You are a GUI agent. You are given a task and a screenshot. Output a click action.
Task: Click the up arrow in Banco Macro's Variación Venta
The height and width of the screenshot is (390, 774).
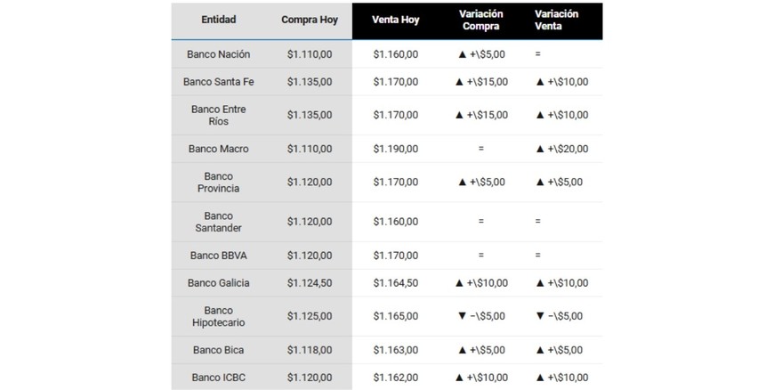[540, 149]
